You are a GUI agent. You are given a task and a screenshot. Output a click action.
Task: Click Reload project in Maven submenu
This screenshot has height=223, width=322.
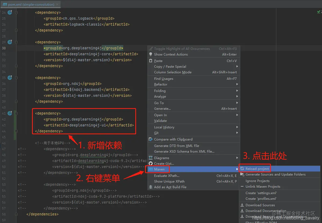click(280, 169)
